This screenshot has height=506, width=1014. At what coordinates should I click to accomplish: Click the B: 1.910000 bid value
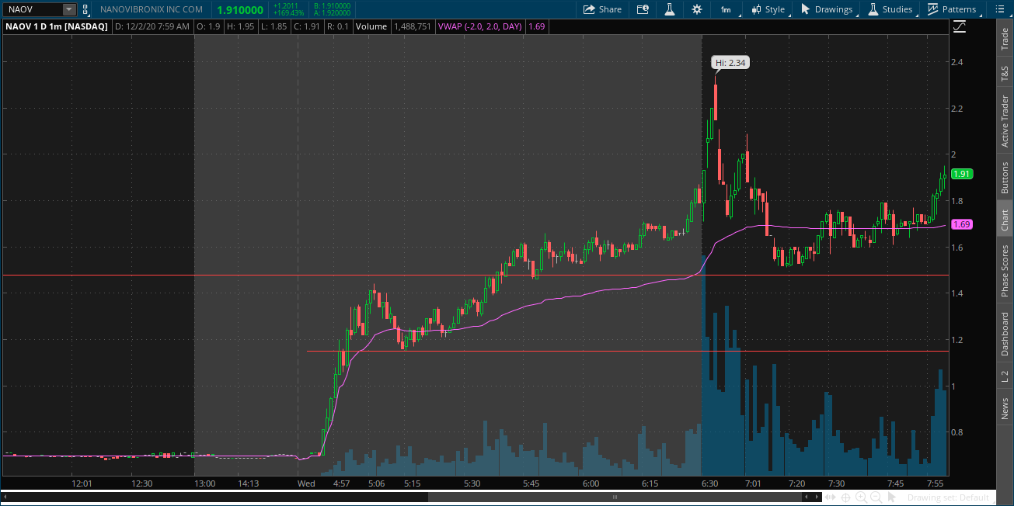pyautogui.click(x=332, y=5)
